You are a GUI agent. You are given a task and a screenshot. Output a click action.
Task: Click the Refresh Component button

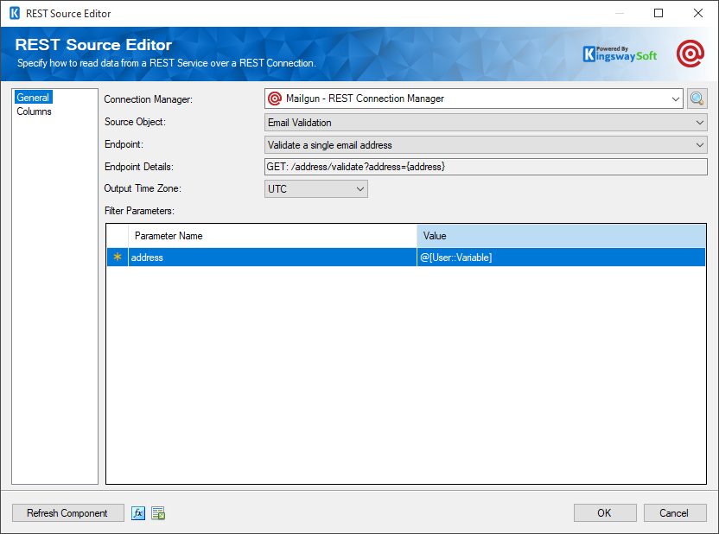[x=68, y=513]
